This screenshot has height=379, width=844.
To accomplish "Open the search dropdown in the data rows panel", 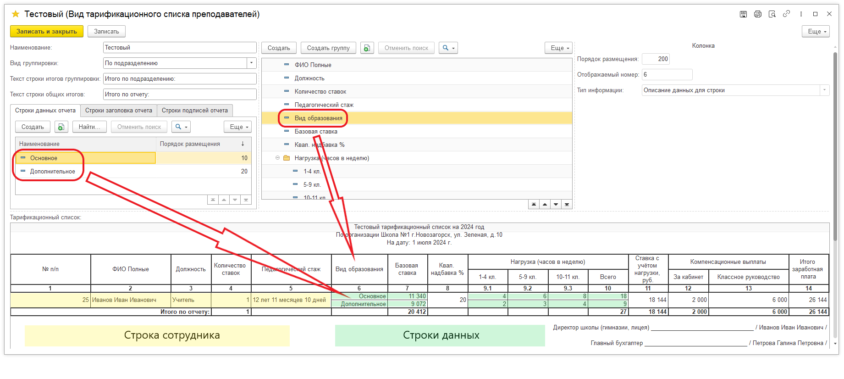I will pyautogui.click(x=181, y=127).
